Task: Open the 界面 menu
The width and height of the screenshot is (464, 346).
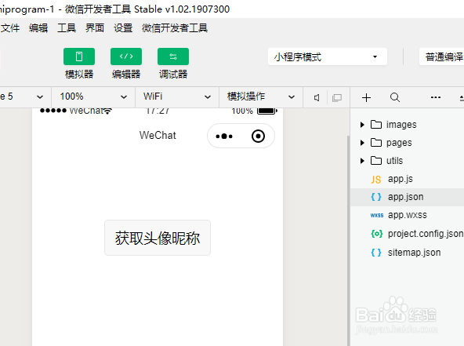Action: (x=95, y=28)
